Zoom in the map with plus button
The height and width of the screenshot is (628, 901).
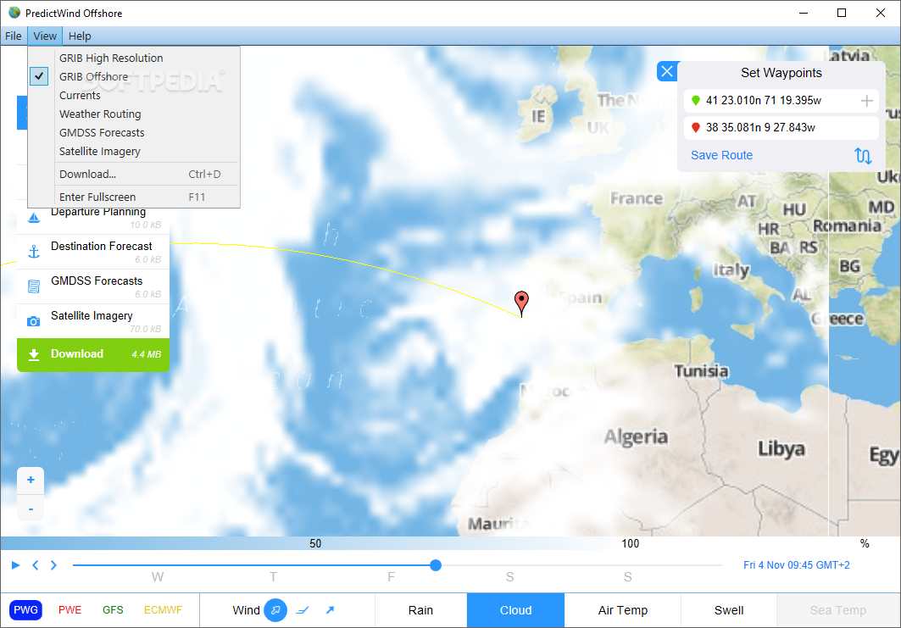(31, 480)
